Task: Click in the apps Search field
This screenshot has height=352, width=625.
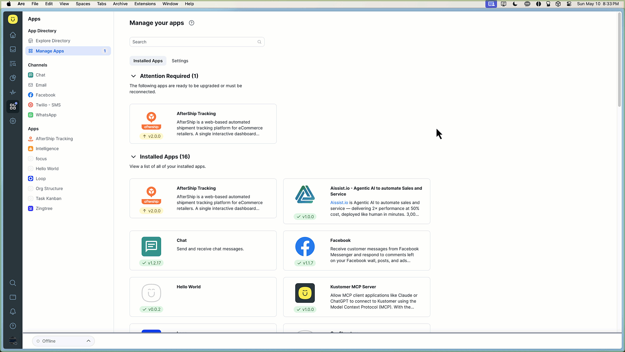Action: click(x=197, y=42)
